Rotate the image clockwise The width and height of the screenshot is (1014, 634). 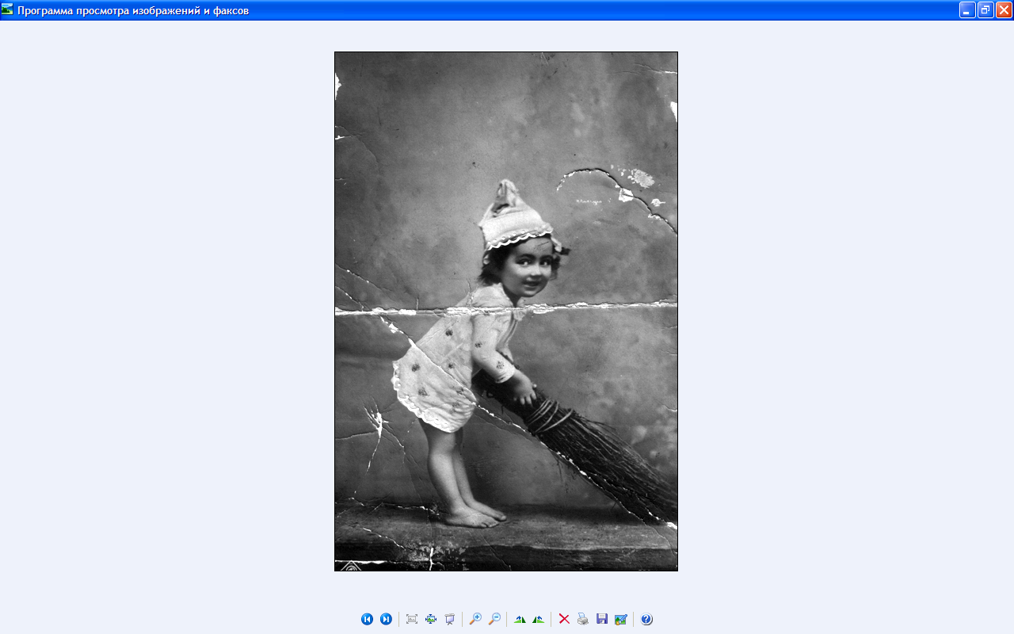tap(520, 619)
